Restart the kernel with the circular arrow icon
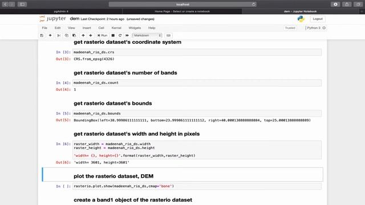 click(120, 35)
